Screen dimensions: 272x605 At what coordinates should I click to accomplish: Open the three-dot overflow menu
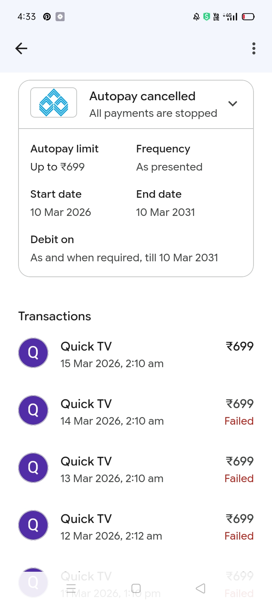pos(253,48)
